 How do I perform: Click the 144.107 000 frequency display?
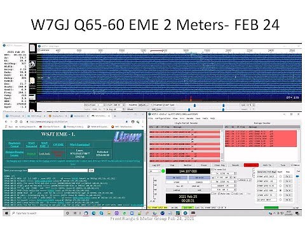click(188, 171)
